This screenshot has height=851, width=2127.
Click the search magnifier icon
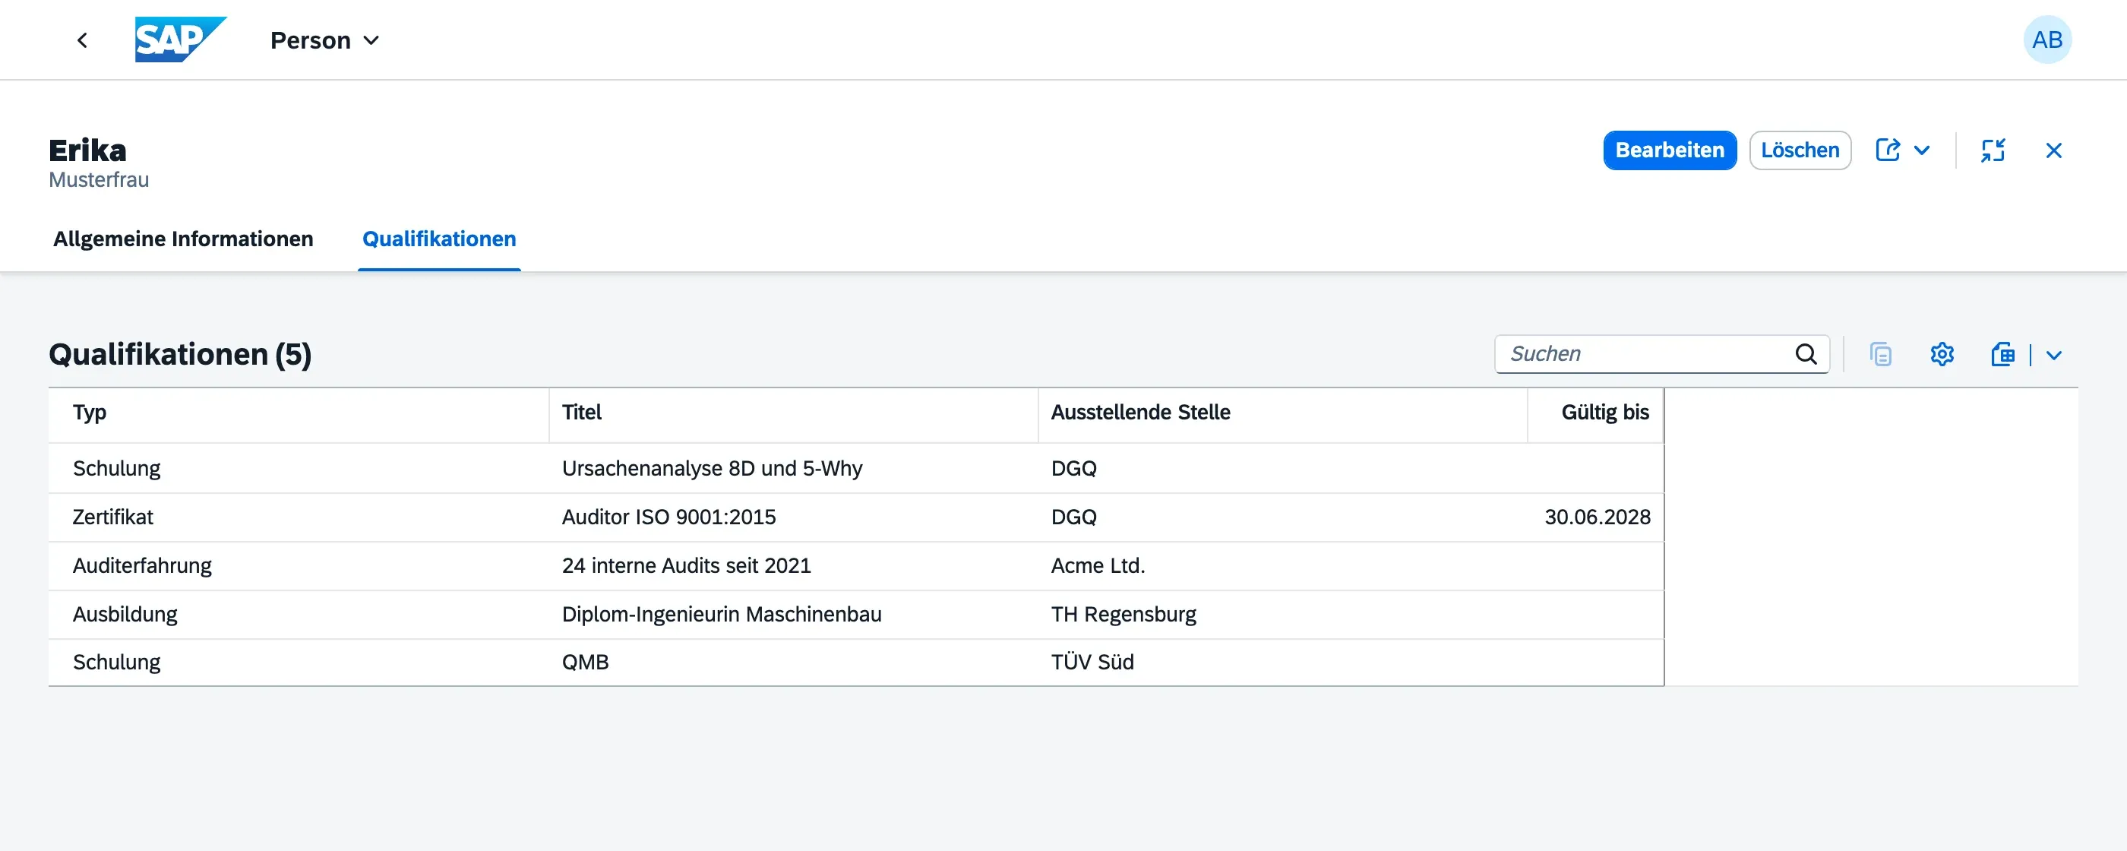(1806, 353)
